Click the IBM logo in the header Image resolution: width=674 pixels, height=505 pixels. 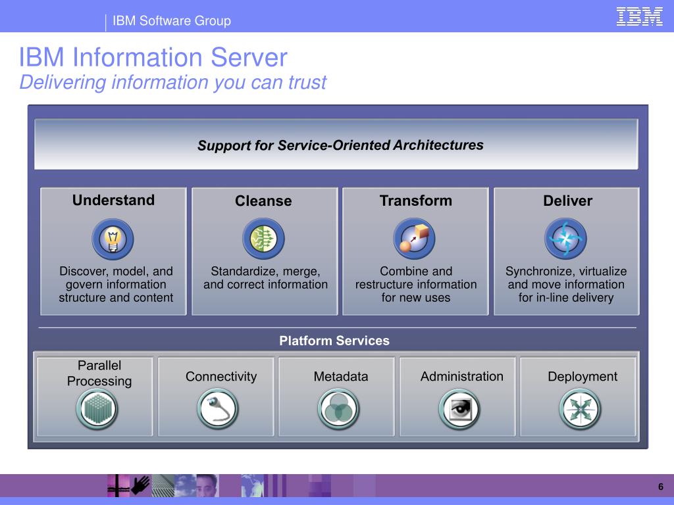tap(640, 16)
